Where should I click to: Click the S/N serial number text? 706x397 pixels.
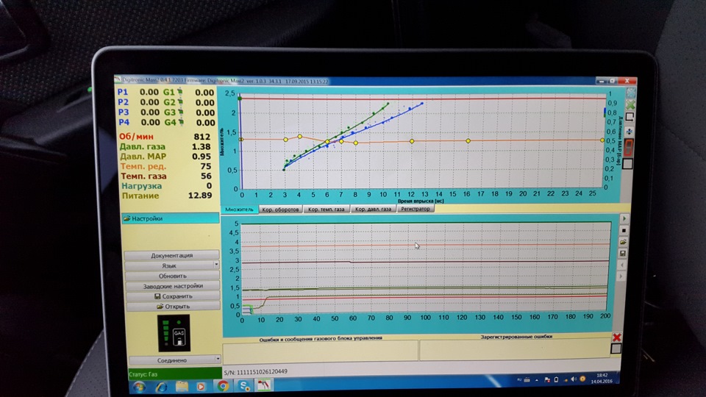point(256,372)
